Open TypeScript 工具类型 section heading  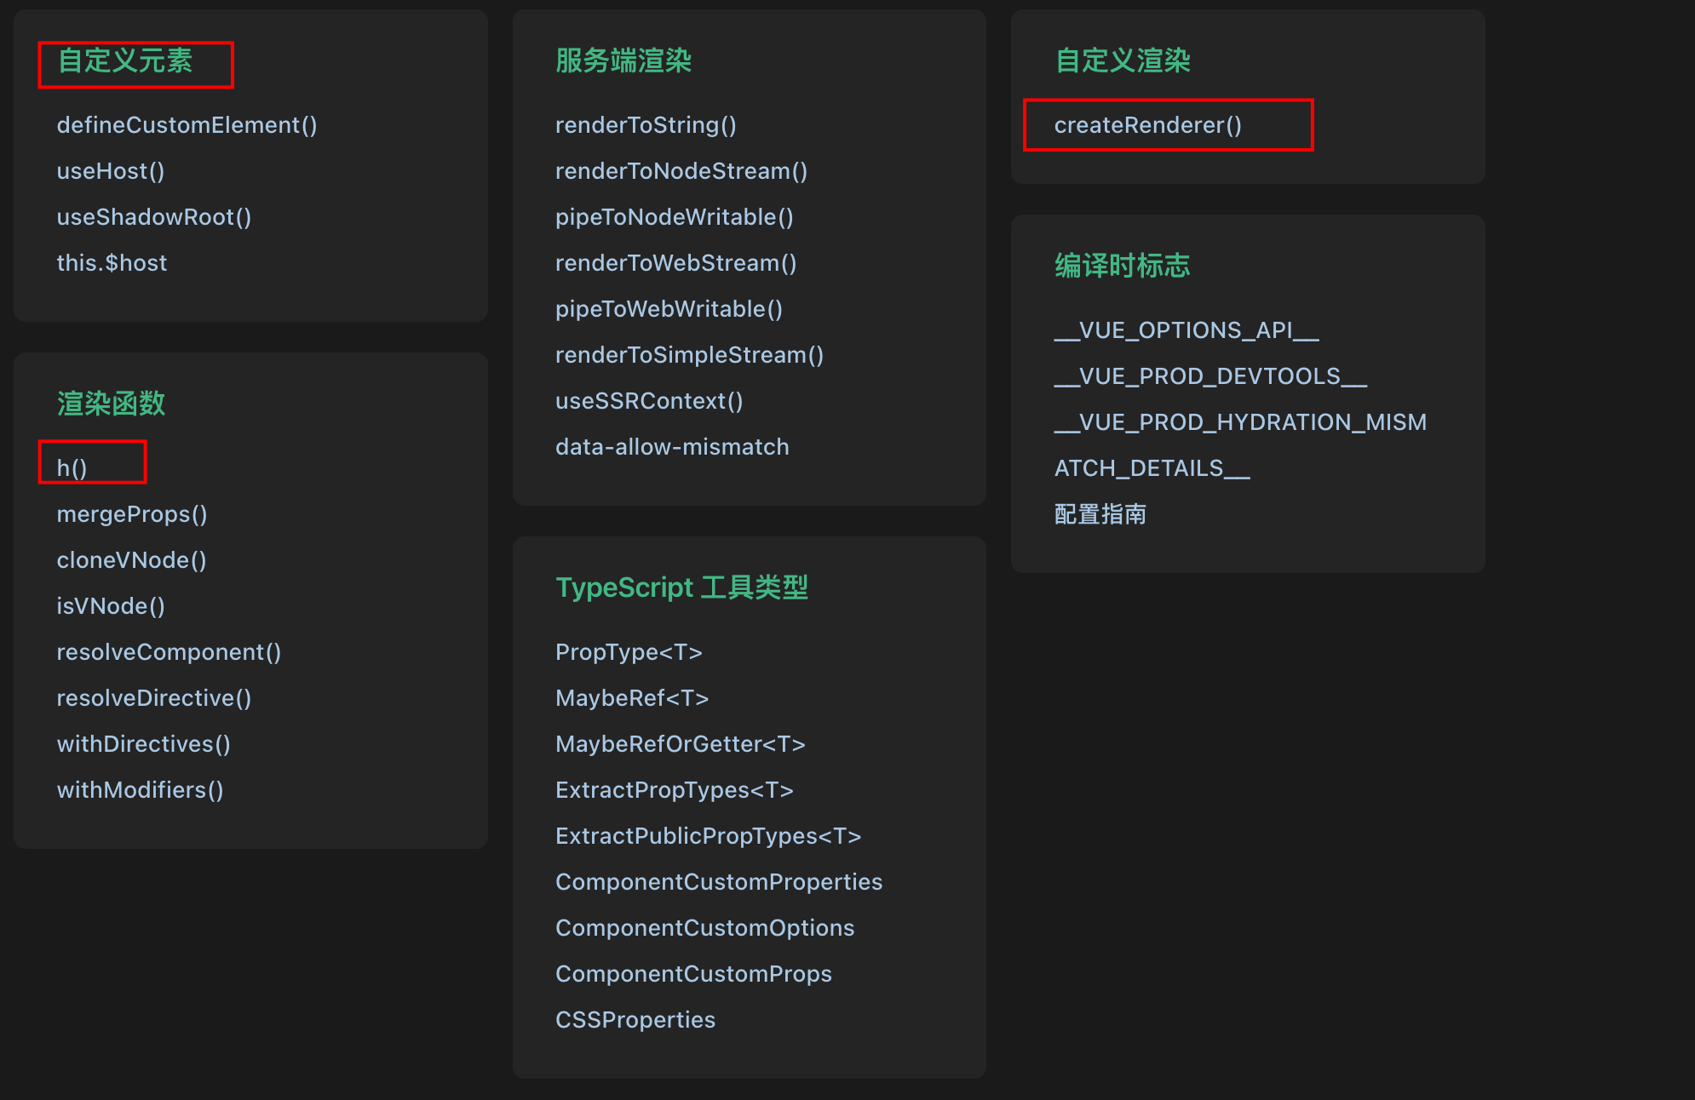[681, 587]
